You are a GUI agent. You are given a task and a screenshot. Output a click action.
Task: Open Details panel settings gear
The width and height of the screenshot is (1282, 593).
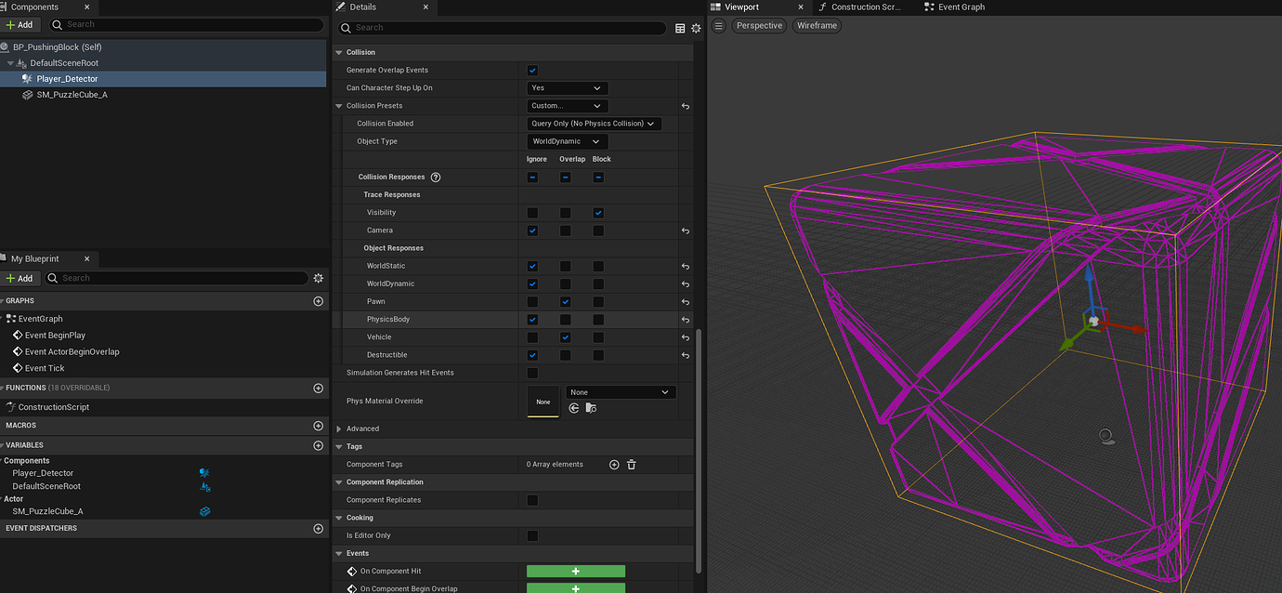[696, 29]
